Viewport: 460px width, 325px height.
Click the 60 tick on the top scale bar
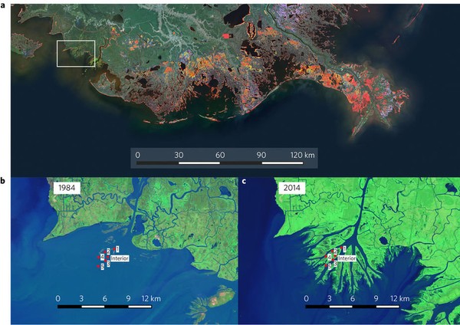tap(220, 155)
